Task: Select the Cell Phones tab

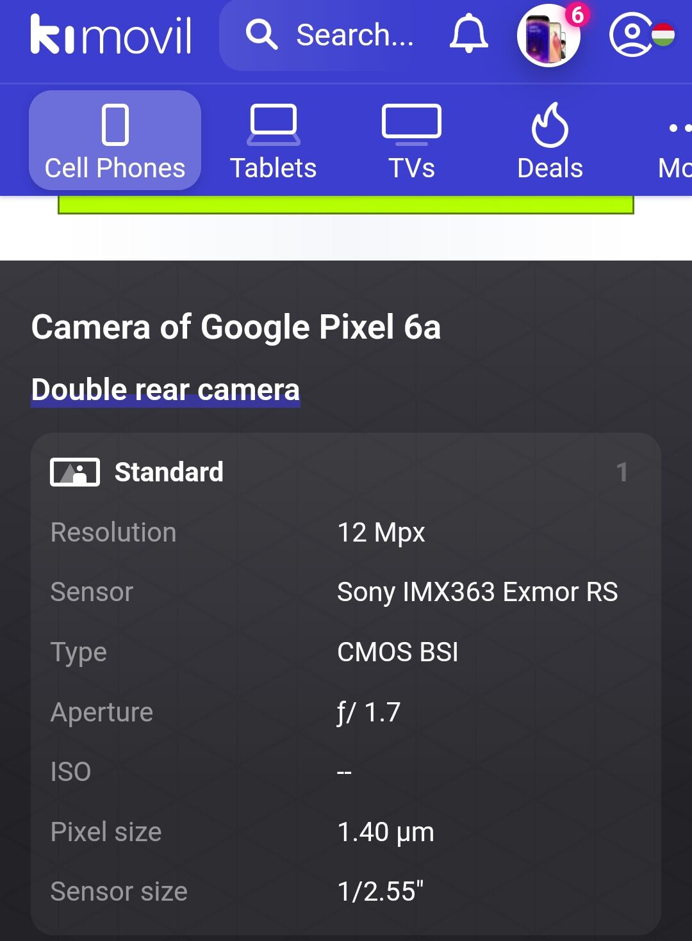Action: point(115,140)
